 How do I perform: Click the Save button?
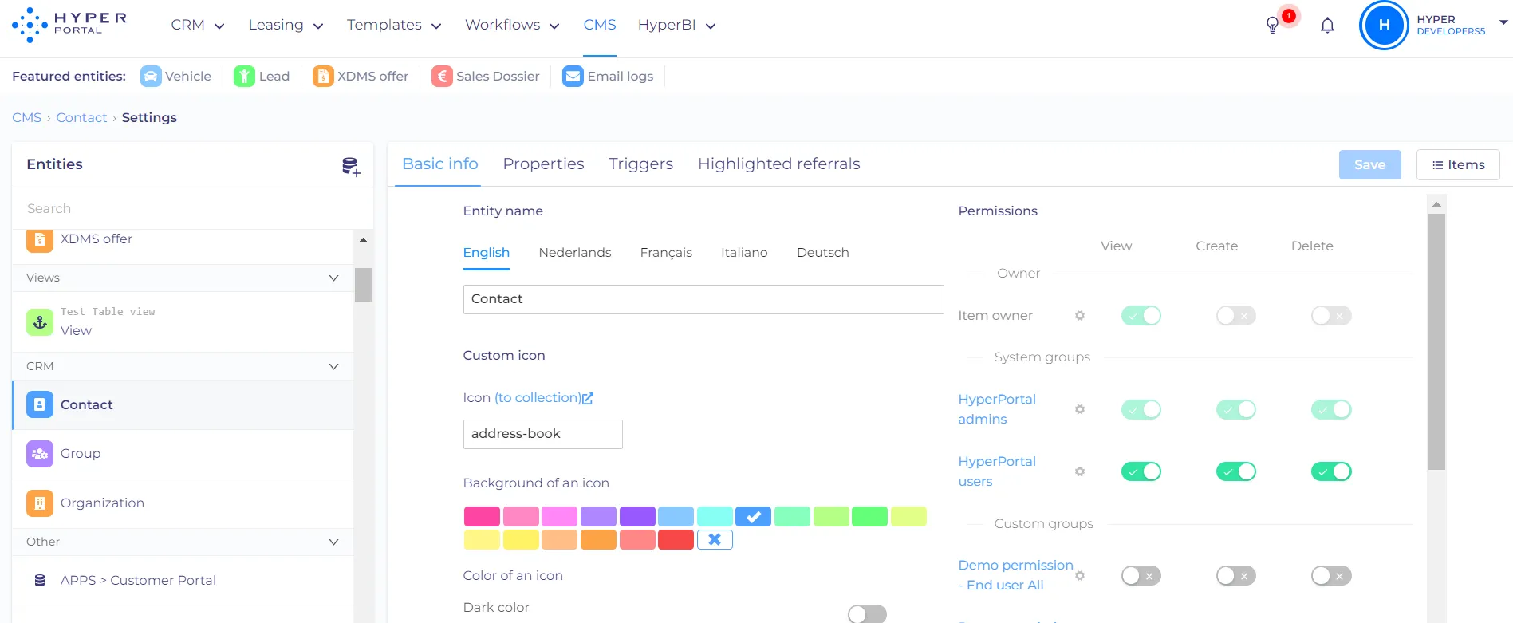click(x=1369, y=164)
